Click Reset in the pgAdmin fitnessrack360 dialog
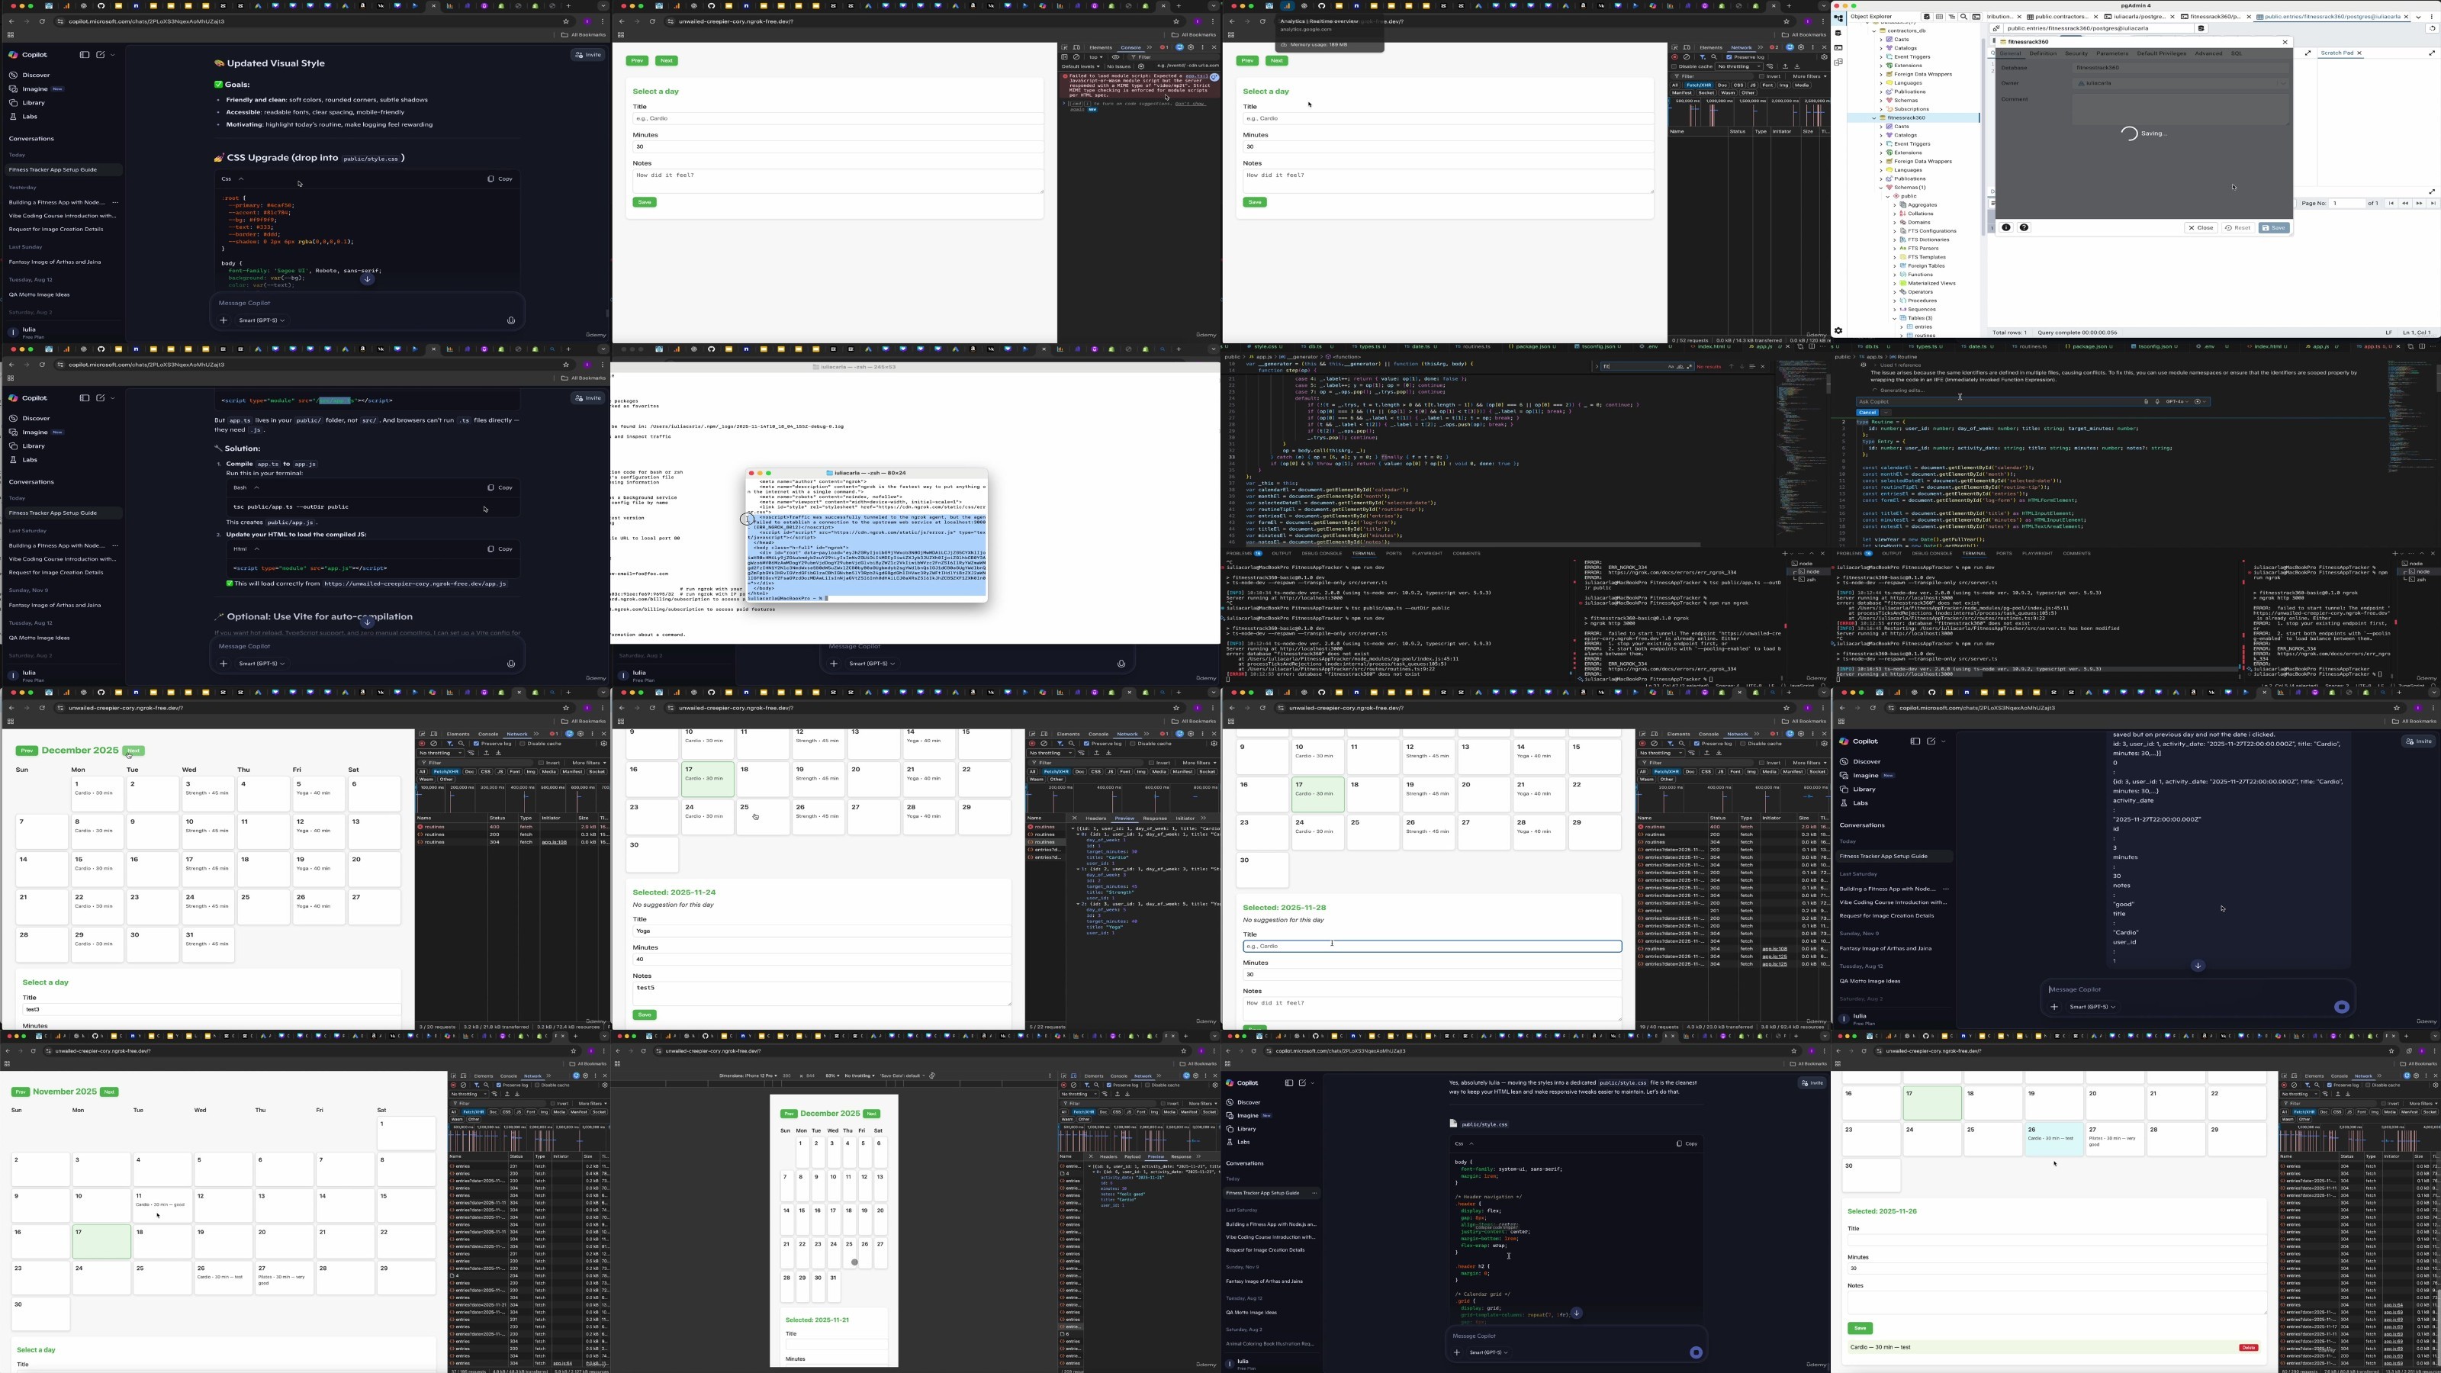This screenshot has width=2441, height=1373. coord(2238,227)
